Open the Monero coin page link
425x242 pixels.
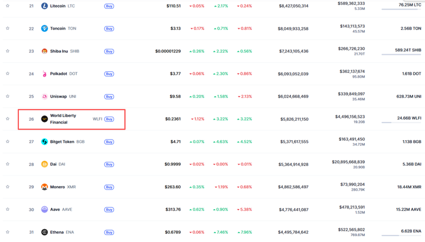pos(57,187)
